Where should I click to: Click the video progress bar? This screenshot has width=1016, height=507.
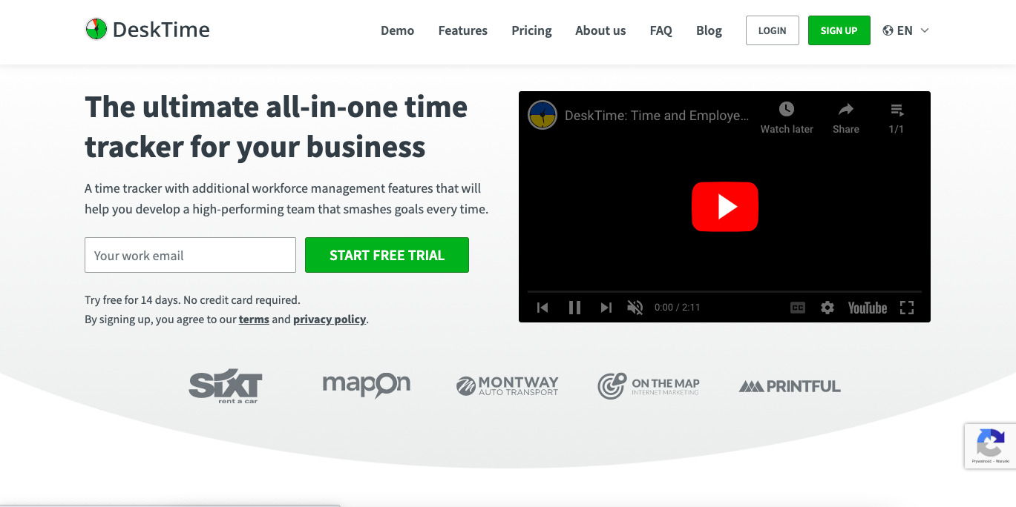(724, 291)
